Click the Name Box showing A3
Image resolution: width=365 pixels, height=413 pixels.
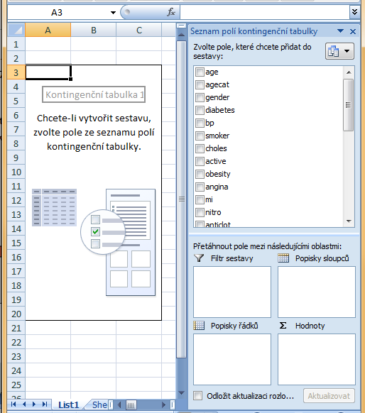pos(57,12)
